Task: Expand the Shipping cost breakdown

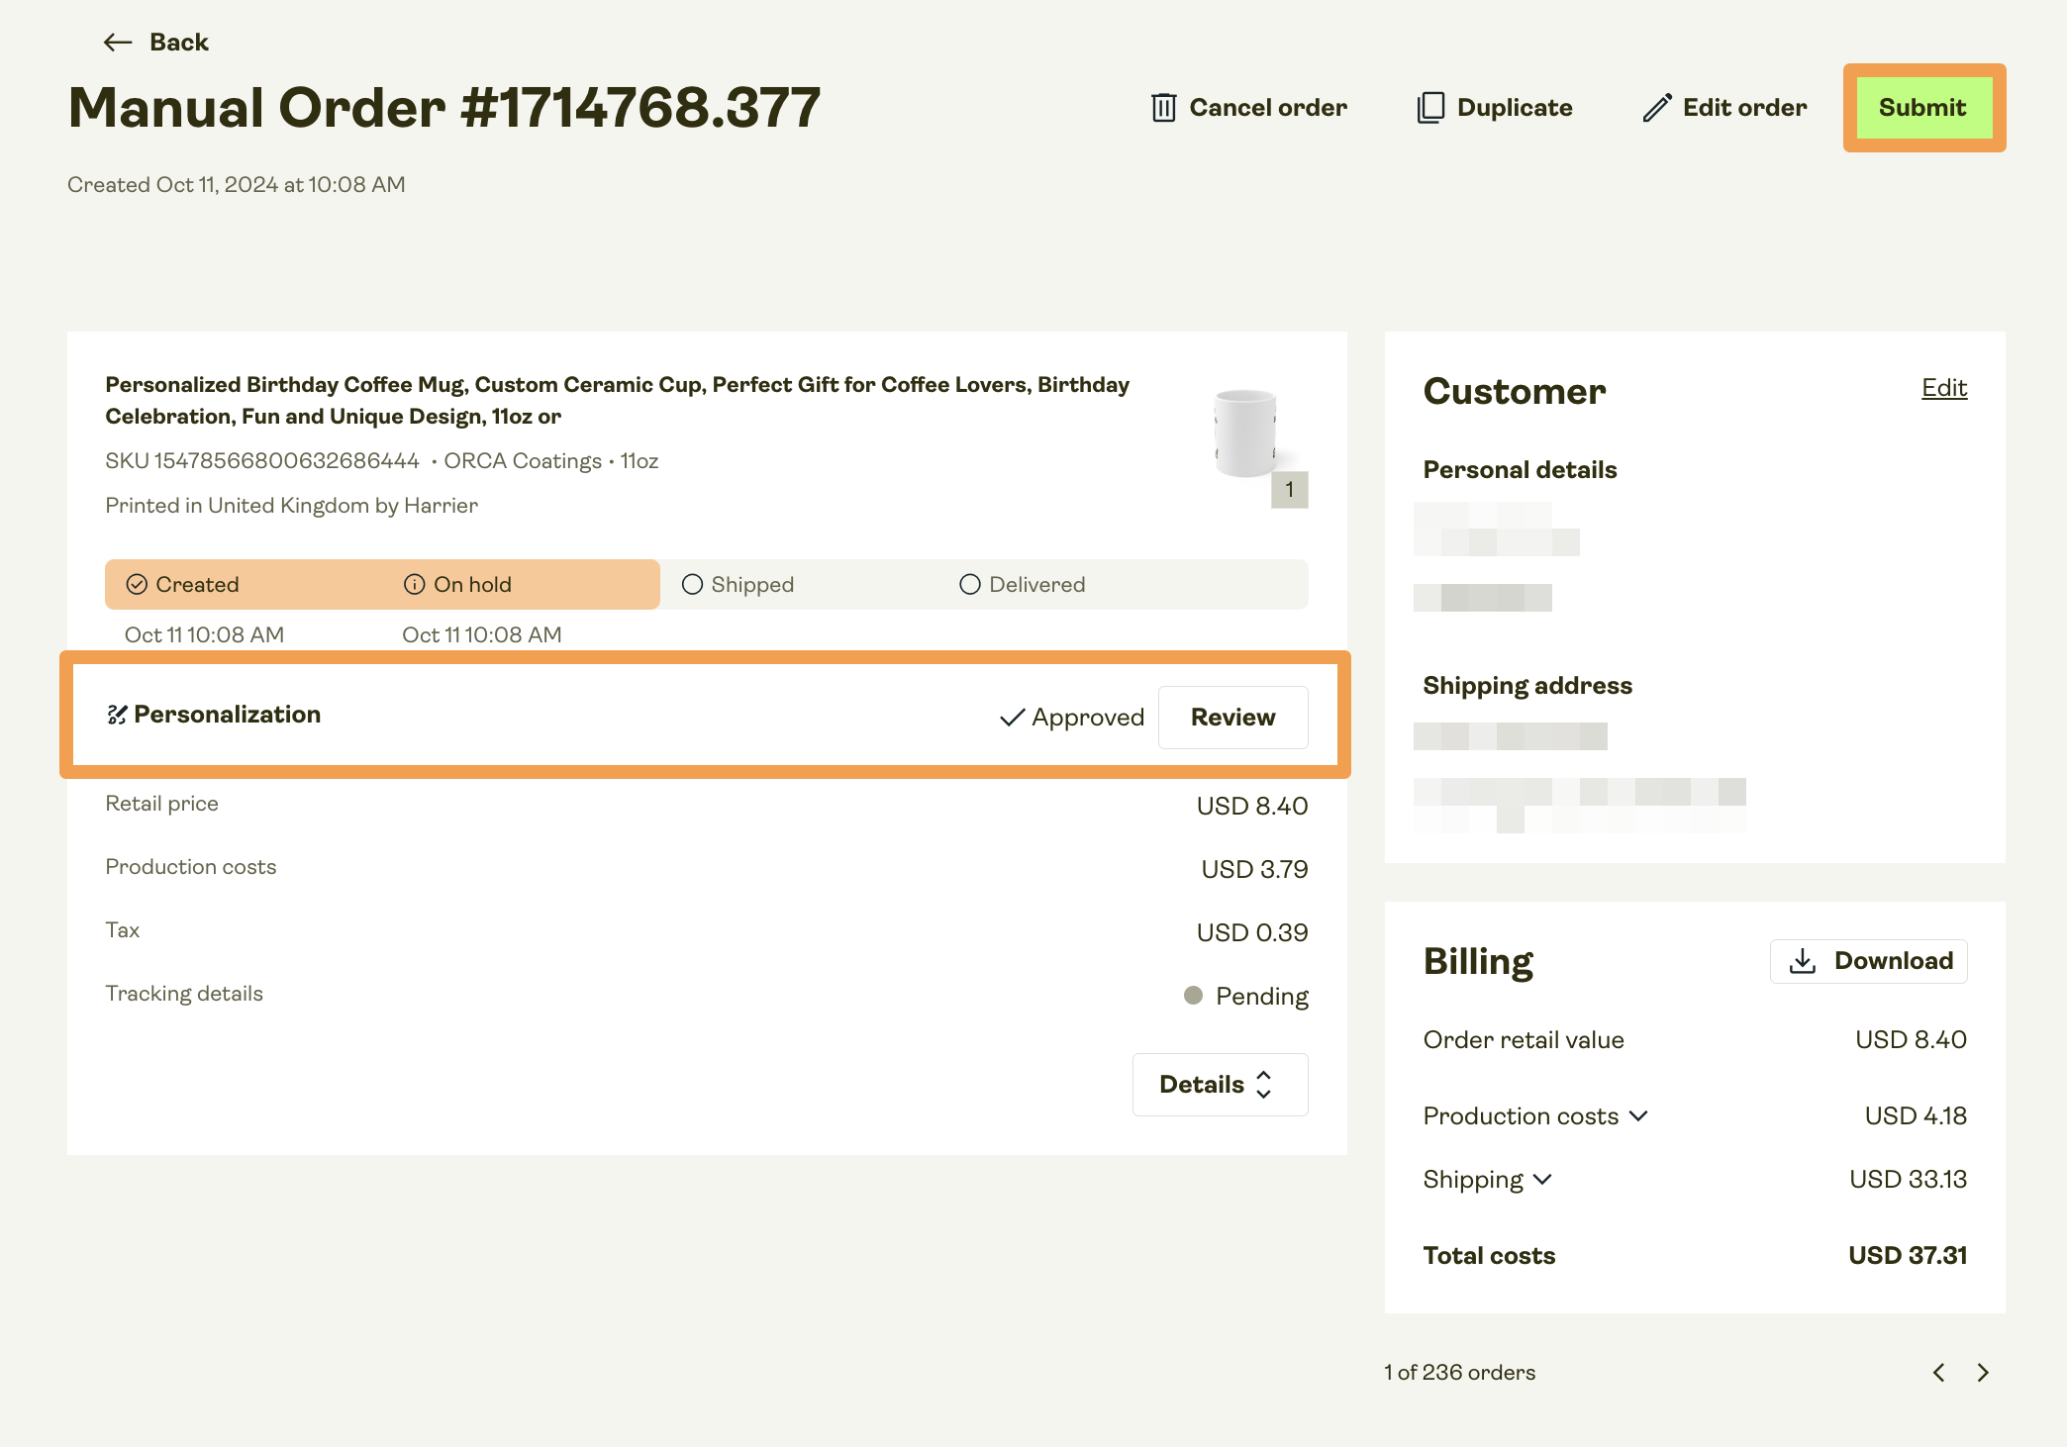Action: pos(1542,1179)
